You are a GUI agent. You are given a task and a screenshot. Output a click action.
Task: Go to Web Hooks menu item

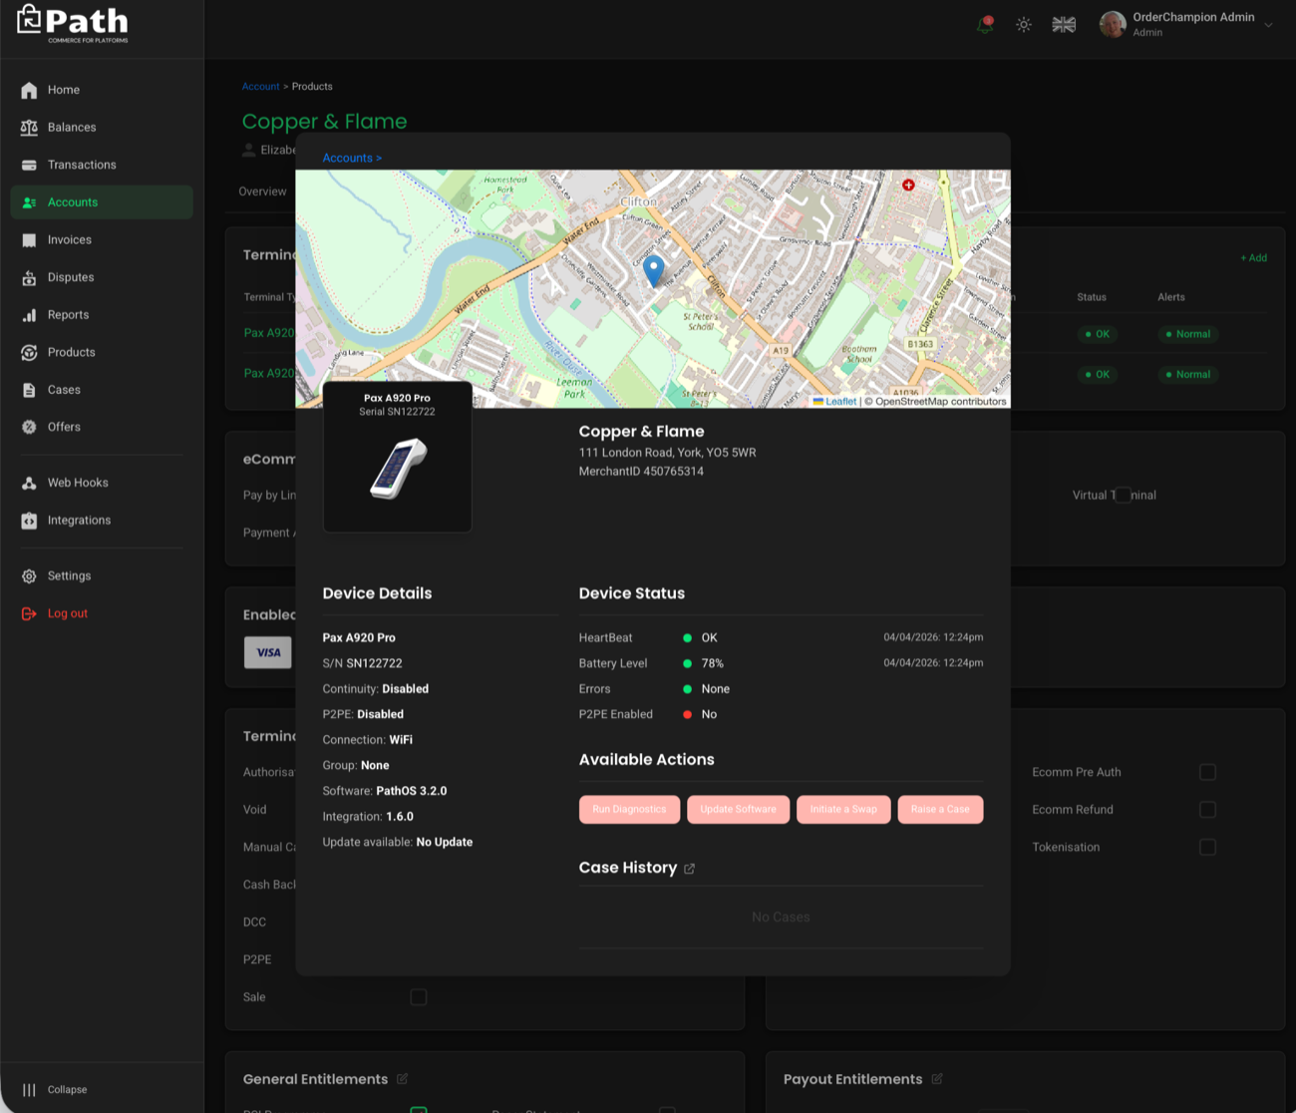pyautogui.click(x=78, y=483)
